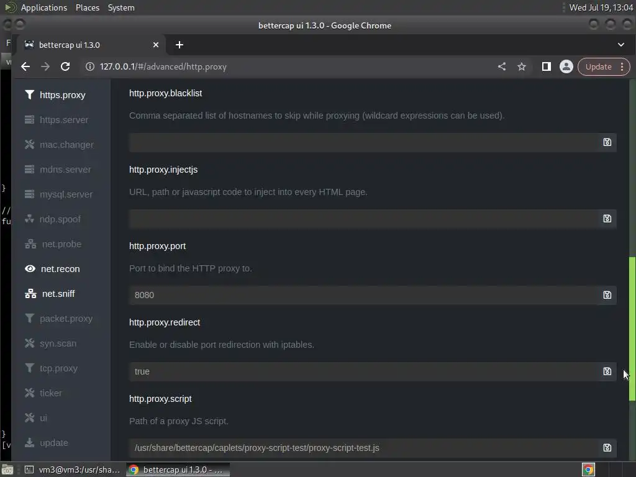Image resolution: width=636 pixels, height=477 pixels.
Task: Click the proxy script path field
Action: [364, 448]
